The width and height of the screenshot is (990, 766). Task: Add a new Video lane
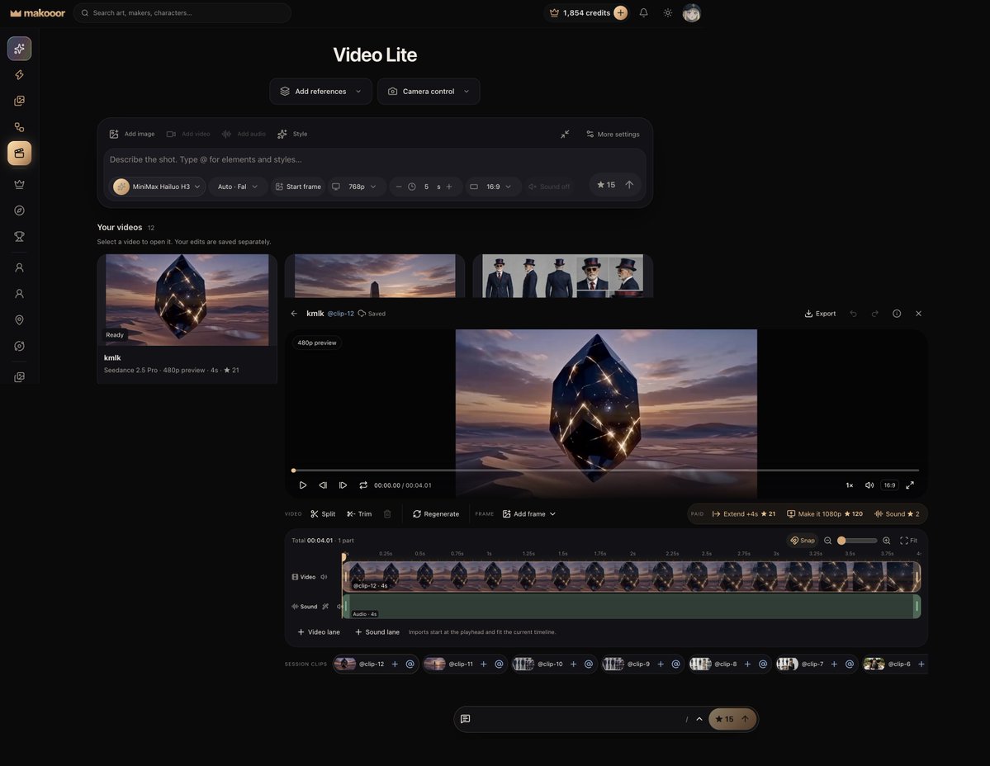[x=319, y=632]
